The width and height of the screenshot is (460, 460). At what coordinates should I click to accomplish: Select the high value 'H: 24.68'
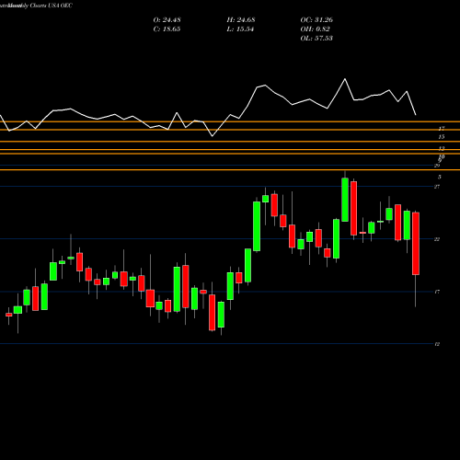[241, 20]
